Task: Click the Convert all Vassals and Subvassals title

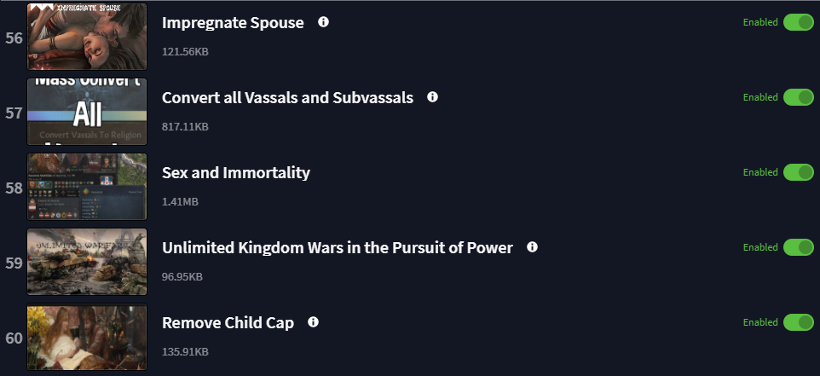Action: click(x=287, y=97)
